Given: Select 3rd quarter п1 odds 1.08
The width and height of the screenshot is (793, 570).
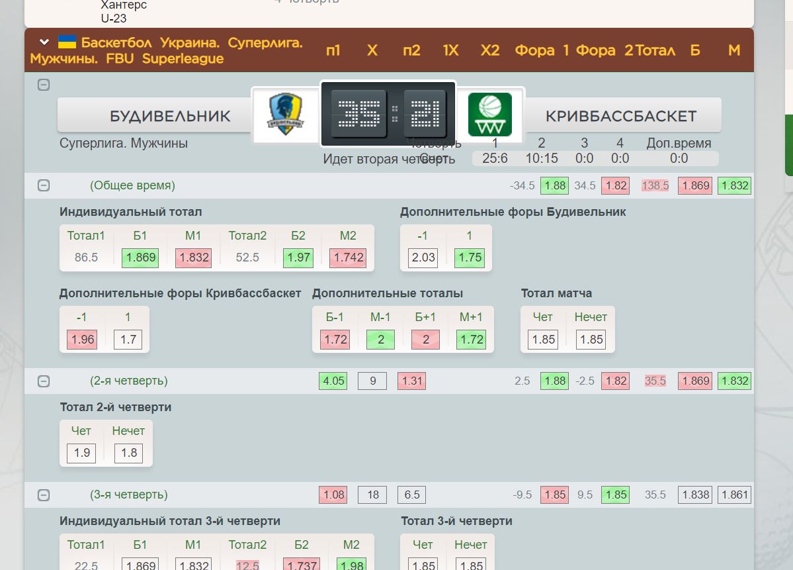Looking at the screenshot, I should click(x=333, y=495).
